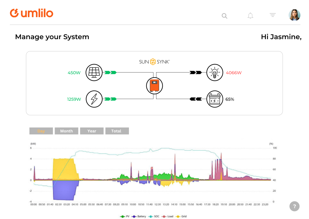Open the help question mark button
Screen dimensions: 309x219
pyautogui.click(x=294, y=206)
